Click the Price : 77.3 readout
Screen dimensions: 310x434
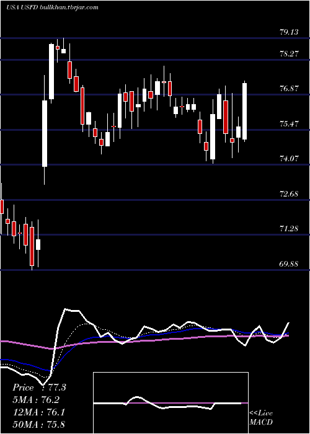(39, 387)
